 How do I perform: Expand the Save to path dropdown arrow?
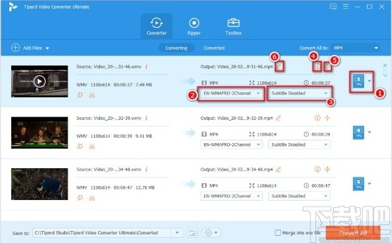(x=177, y=233)
